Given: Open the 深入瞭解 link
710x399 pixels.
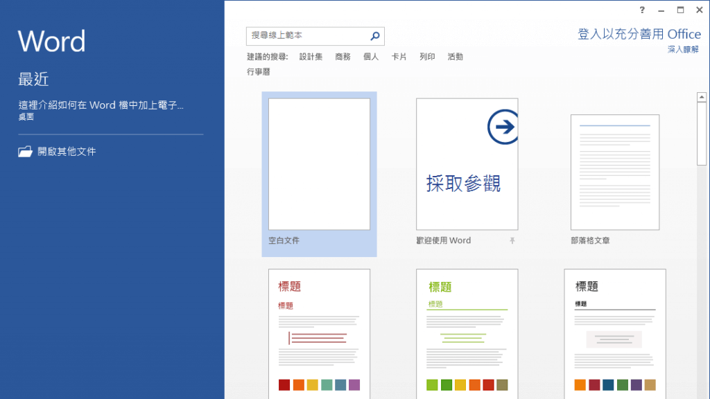Looking at the screenshot, I should pyautogui.click(x=683, y=49).
